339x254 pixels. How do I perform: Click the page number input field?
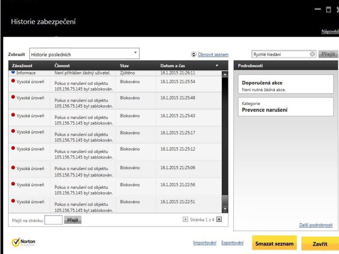53,220
